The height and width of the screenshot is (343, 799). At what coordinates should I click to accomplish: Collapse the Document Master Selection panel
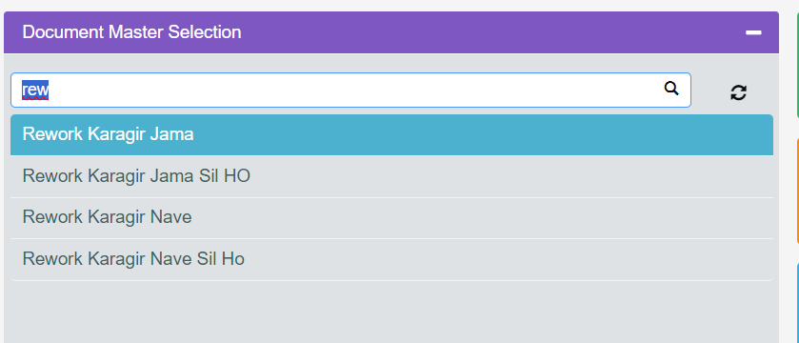tap(753, 32)
